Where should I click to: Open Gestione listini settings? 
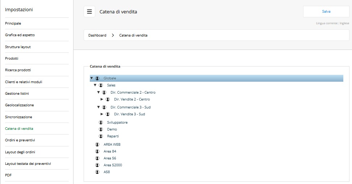pos(17,94)
